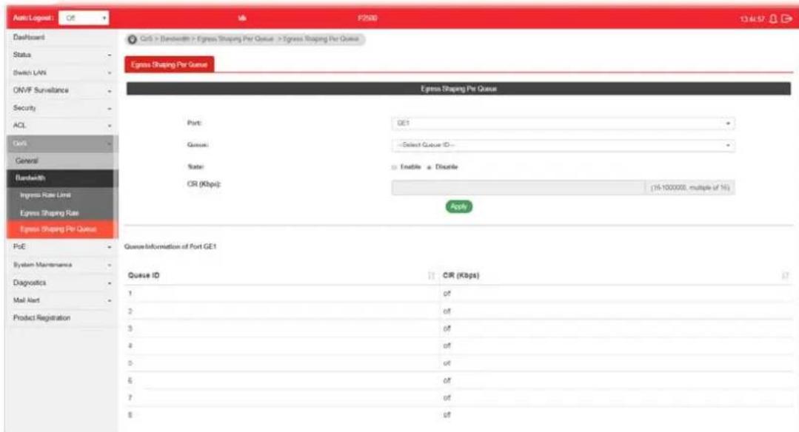Click the off value in queue 8 row
Viewport: 799px width, 432px height.
[x=447, y=415]
